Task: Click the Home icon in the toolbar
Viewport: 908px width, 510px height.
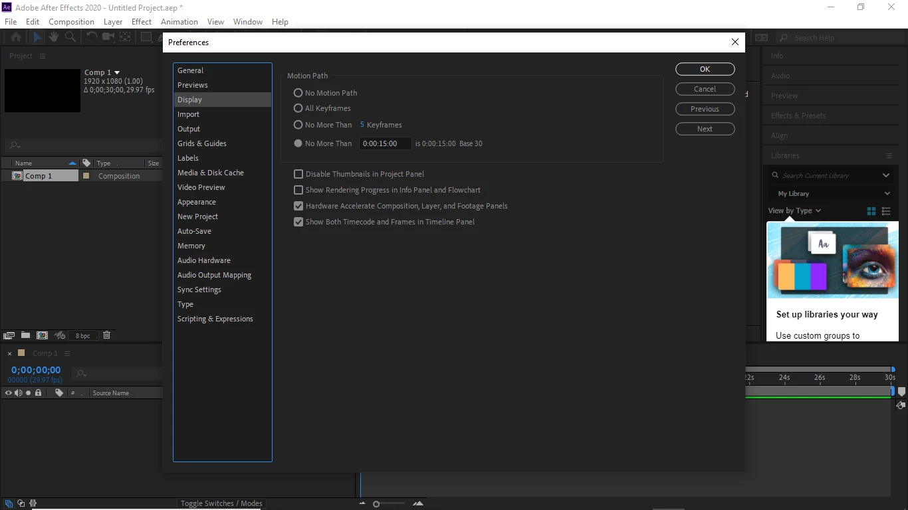Action: pos(16,37)
